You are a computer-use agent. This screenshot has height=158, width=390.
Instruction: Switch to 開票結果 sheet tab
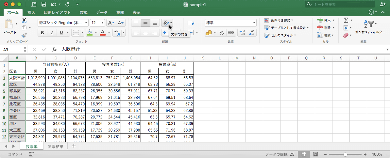(56, 146)
